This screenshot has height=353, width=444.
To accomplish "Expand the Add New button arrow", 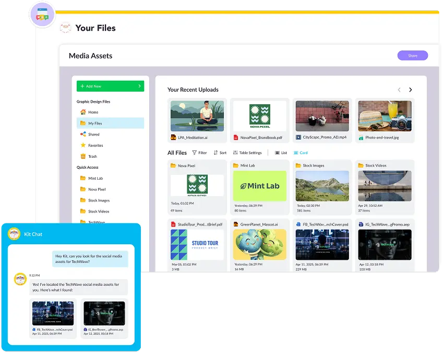I will click(x=140, y=86).
